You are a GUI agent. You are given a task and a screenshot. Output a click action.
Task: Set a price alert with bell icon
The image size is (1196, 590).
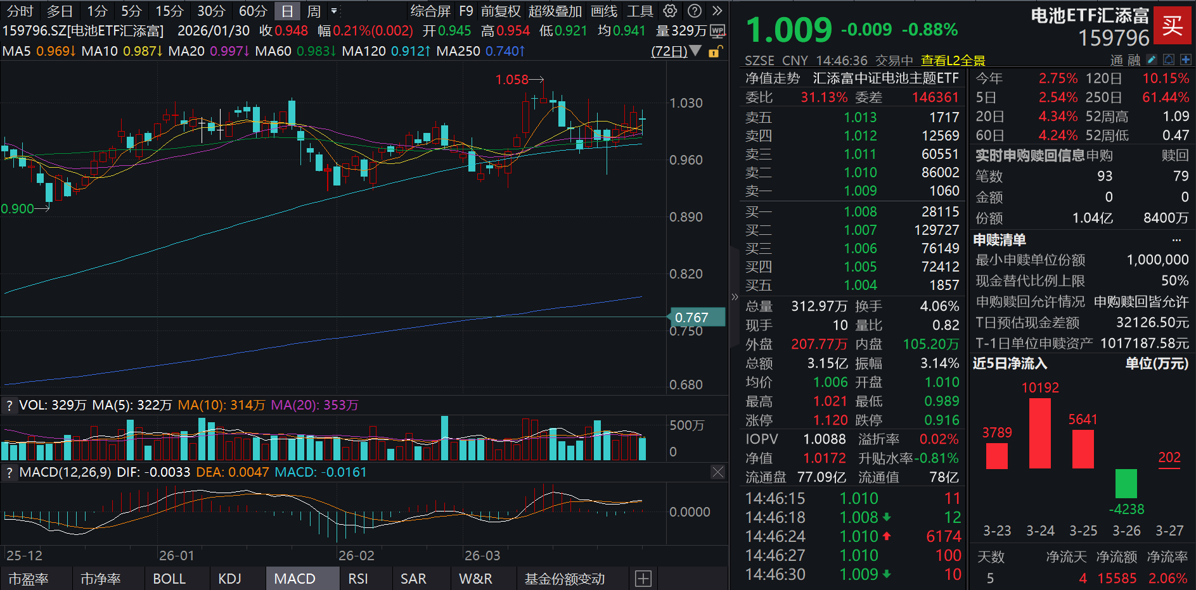[x=1169, y=60]
